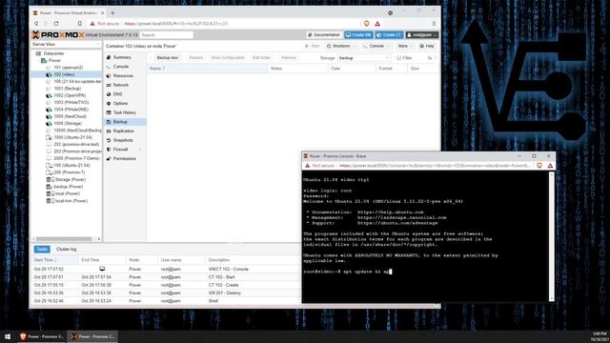
Task: Open the DNS section
Action: tap(125, 94)
